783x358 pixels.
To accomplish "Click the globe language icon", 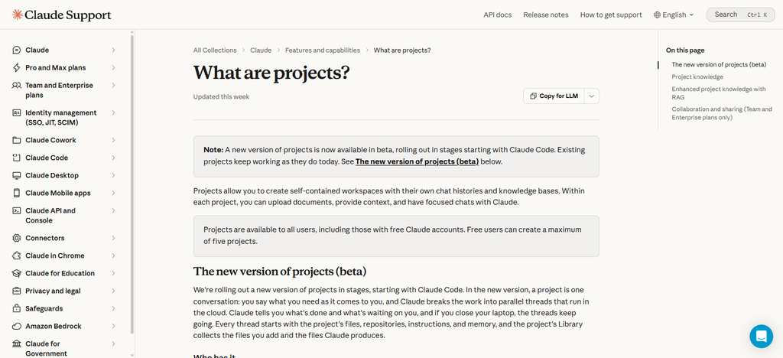I will (657, 15).
